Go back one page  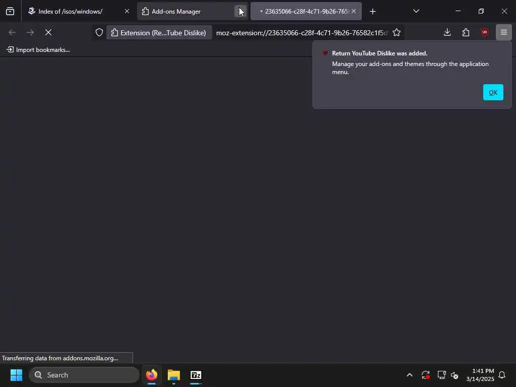12,32
